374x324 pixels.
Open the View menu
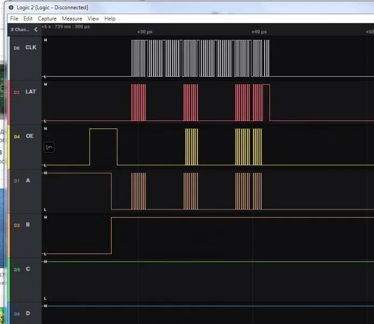click(93, 19)
